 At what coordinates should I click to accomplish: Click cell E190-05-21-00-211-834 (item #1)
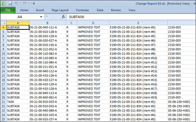[x=138, y=102]
